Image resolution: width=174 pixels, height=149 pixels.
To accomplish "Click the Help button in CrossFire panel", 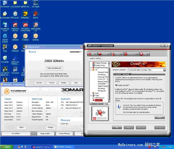I will [159, 117].
